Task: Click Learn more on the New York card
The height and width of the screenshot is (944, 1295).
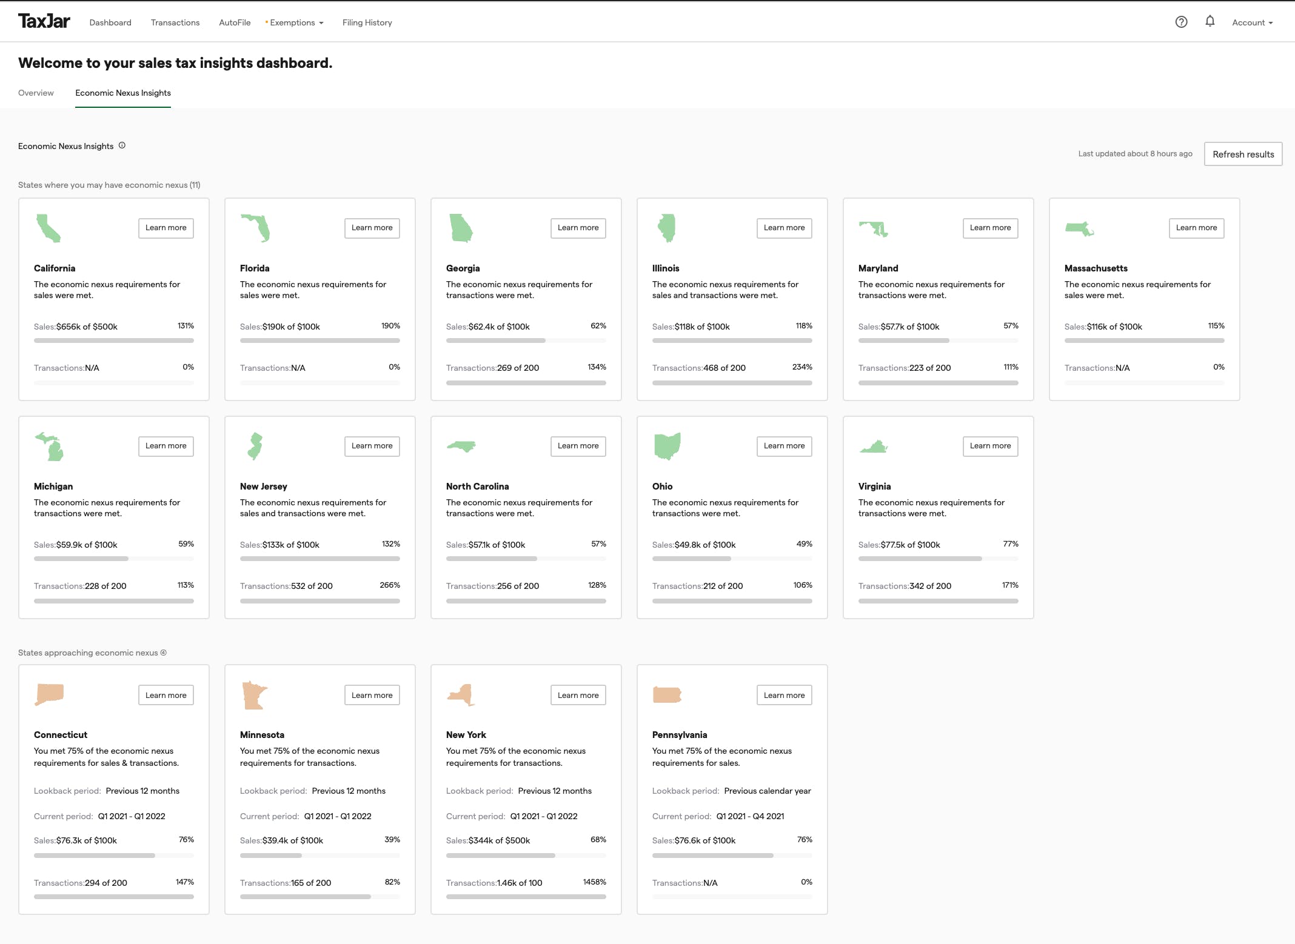Action: [x=578, y=695]
